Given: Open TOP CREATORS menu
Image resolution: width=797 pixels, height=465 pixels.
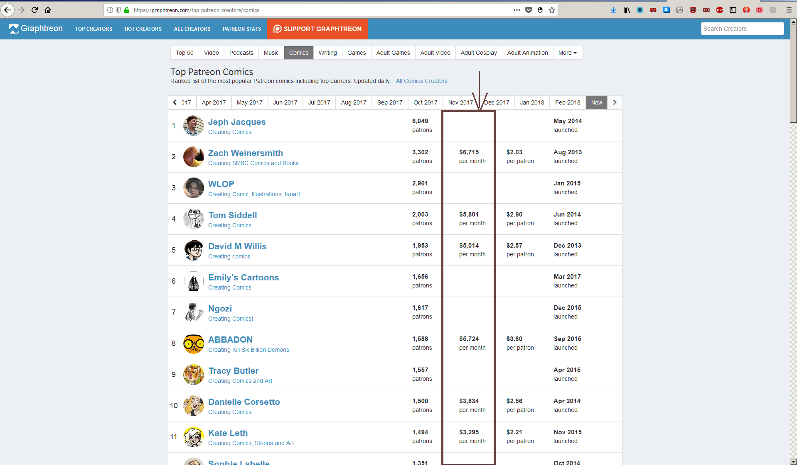Looking at the screenshot, I should [93, 29].
